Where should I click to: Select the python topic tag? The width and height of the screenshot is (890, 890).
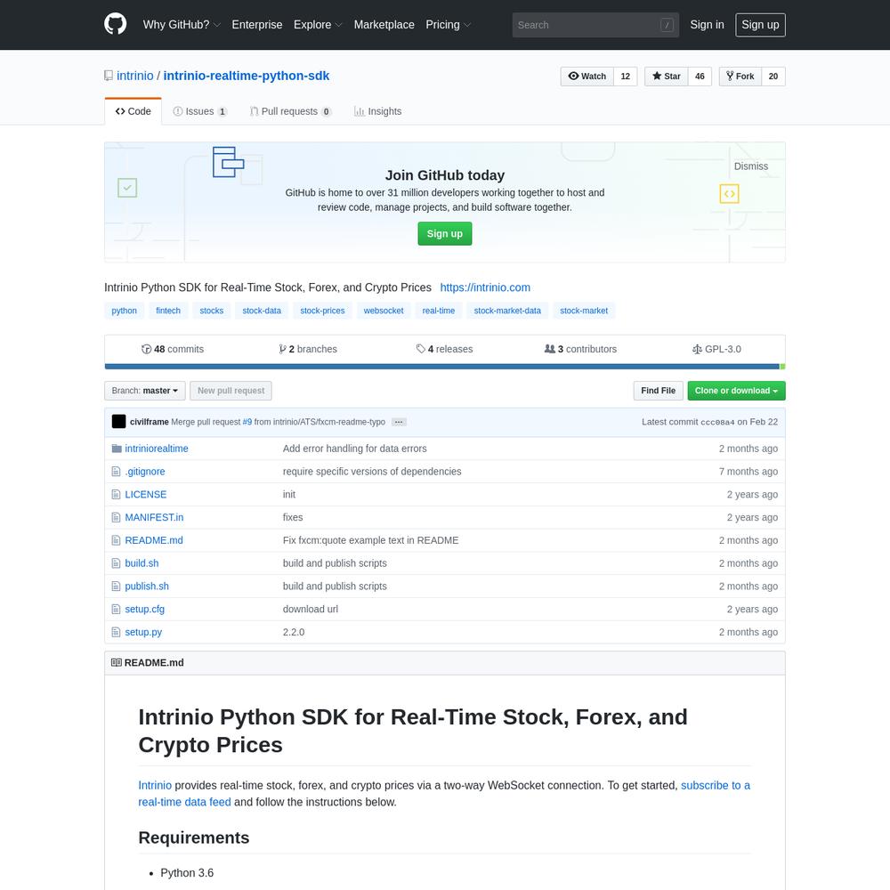[125, 311]
